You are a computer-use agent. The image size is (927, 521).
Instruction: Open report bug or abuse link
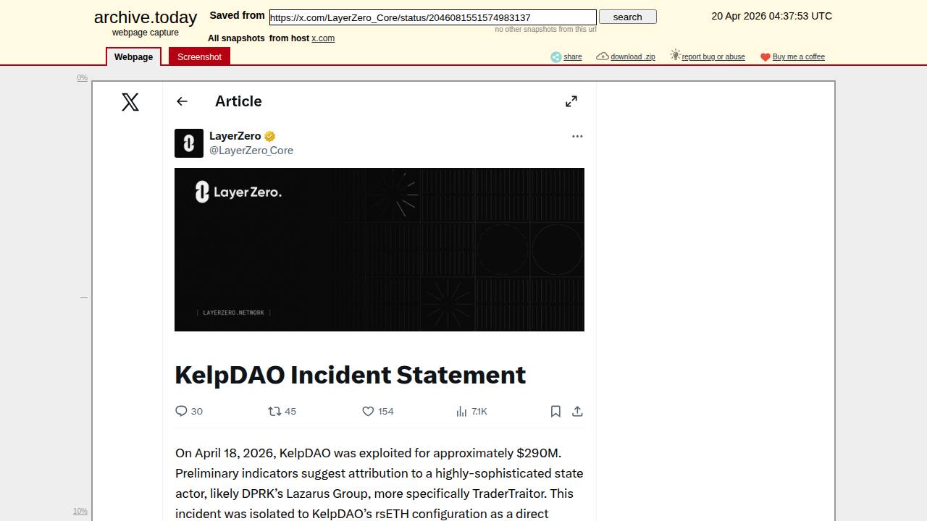click(x=713, y=57)
